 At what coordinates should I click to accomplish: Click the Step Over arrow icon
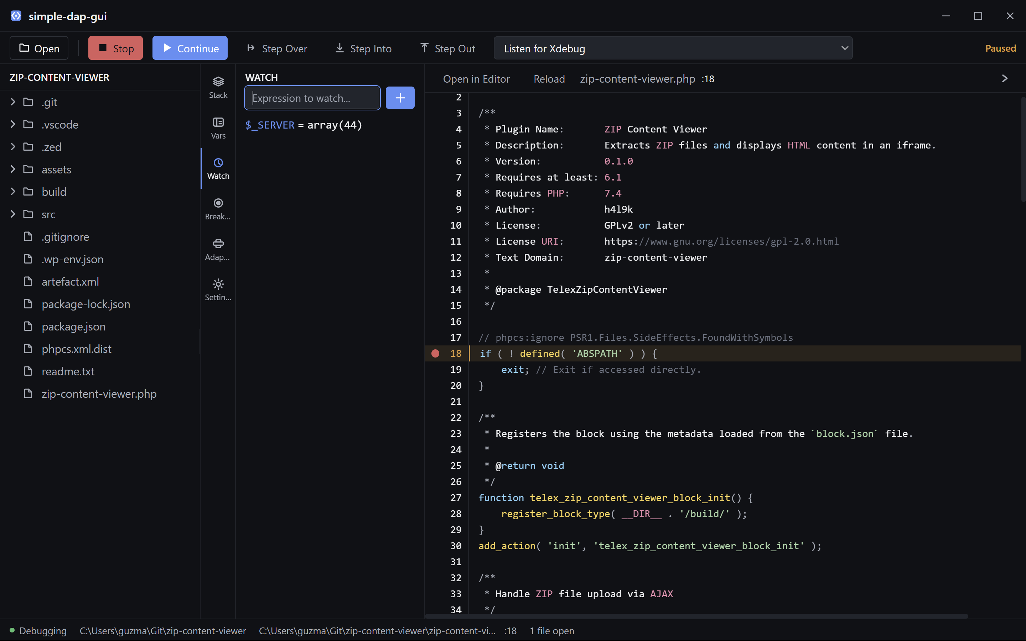251,48
